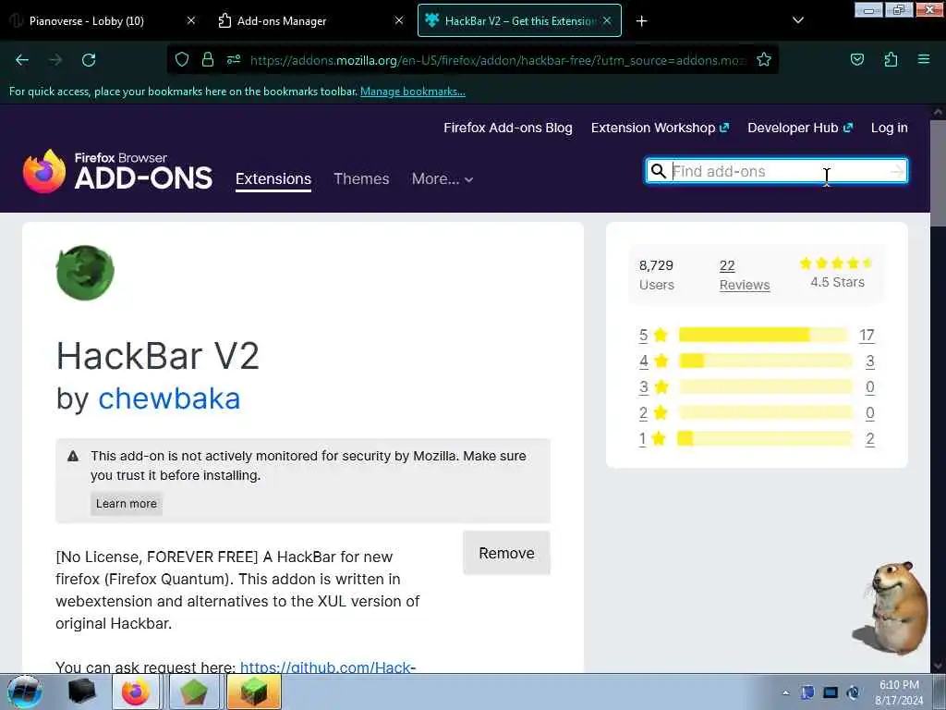Viewport: 946px width, 710px height.
Task: Click the 4.5 Stars rating stars
Action: pyautogui.click(x=836, y=263)
